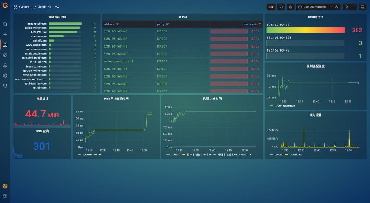Click the Add panel toolbar button
This screenshot has width=370, height=203.
[271, 7]
